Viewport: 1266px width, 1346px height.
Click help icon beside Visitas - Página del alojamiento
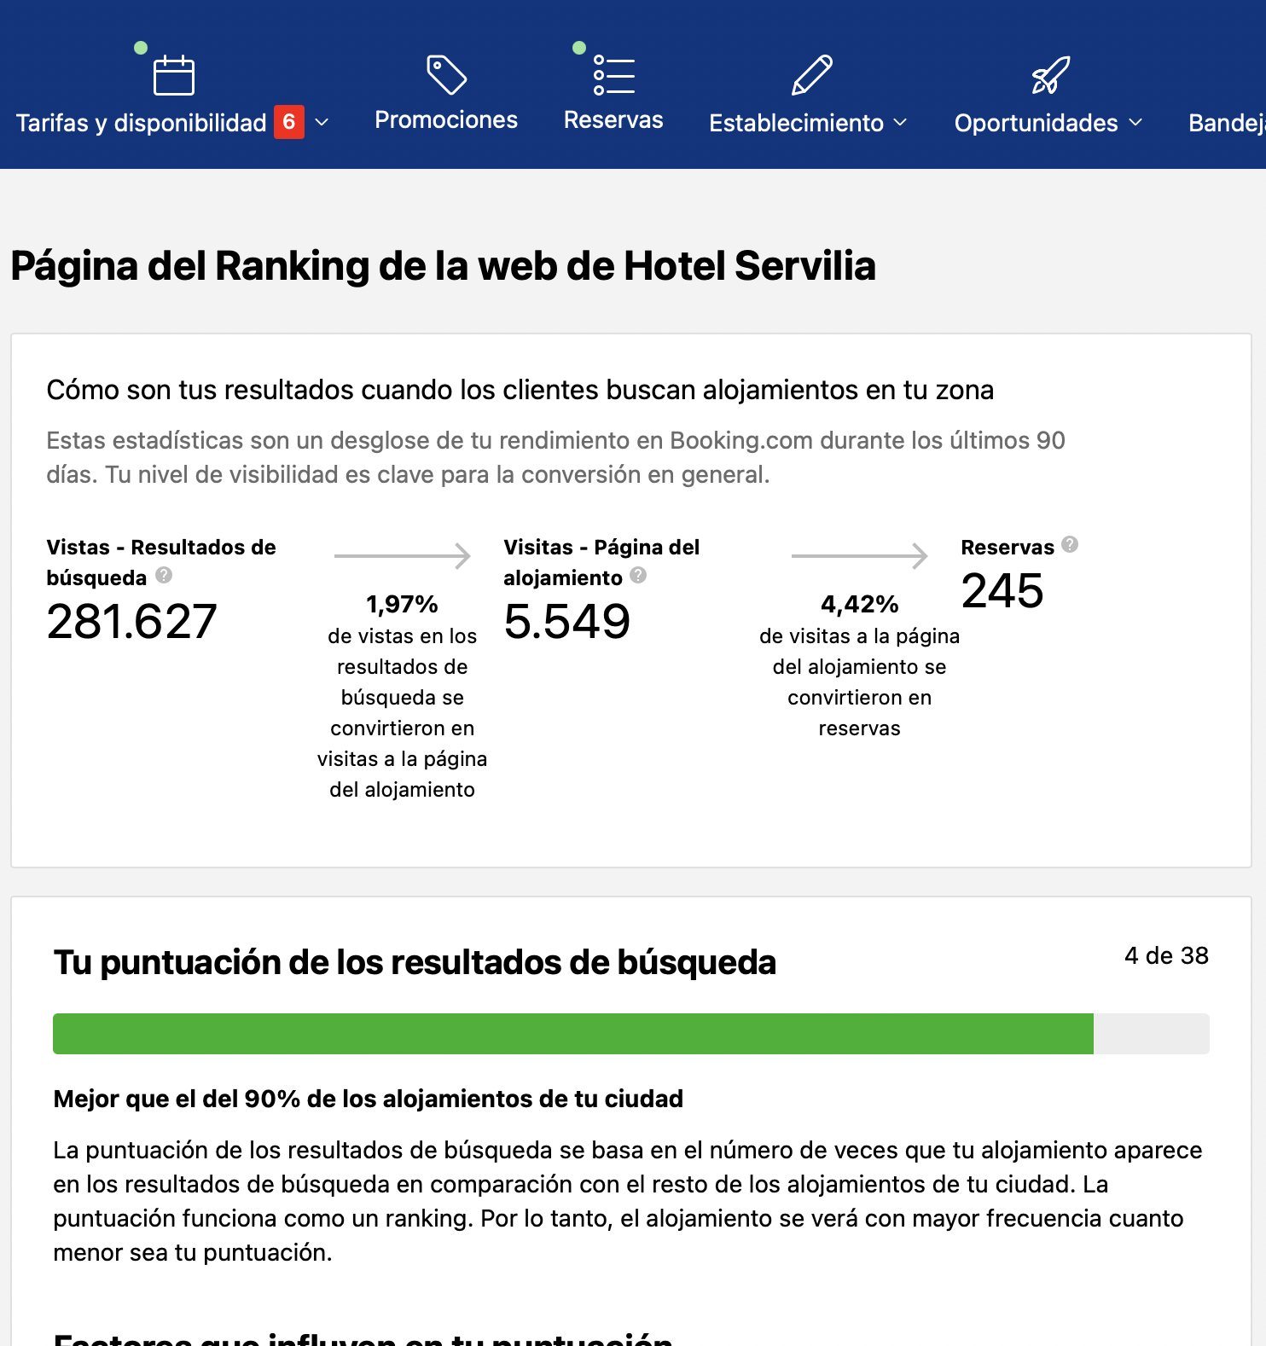[638, 576]
